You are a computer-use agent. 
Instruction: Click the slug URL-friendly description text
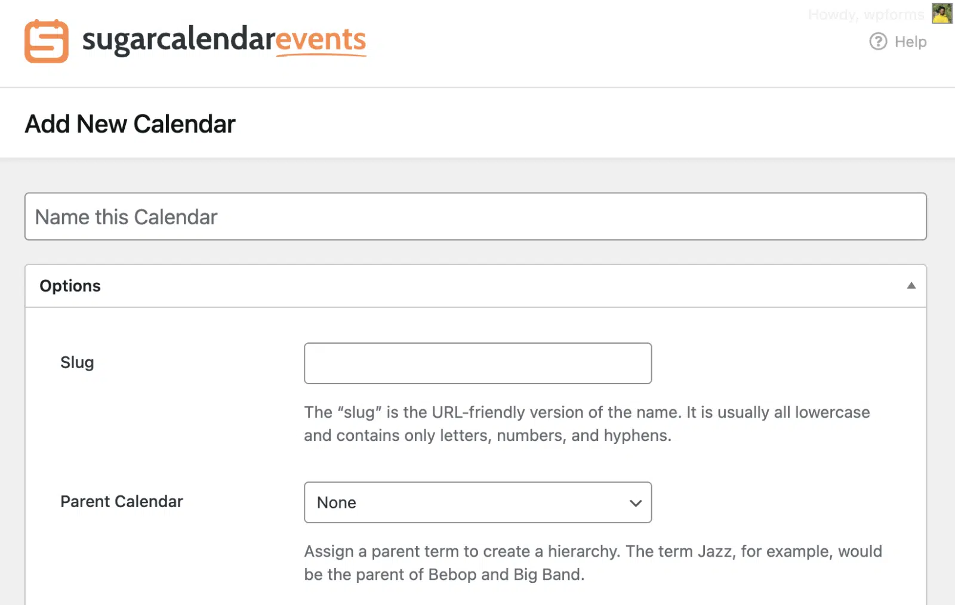[587, 424]
